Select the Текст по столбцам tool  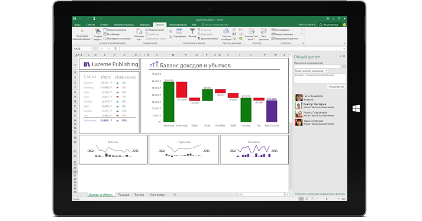point(226,34)
